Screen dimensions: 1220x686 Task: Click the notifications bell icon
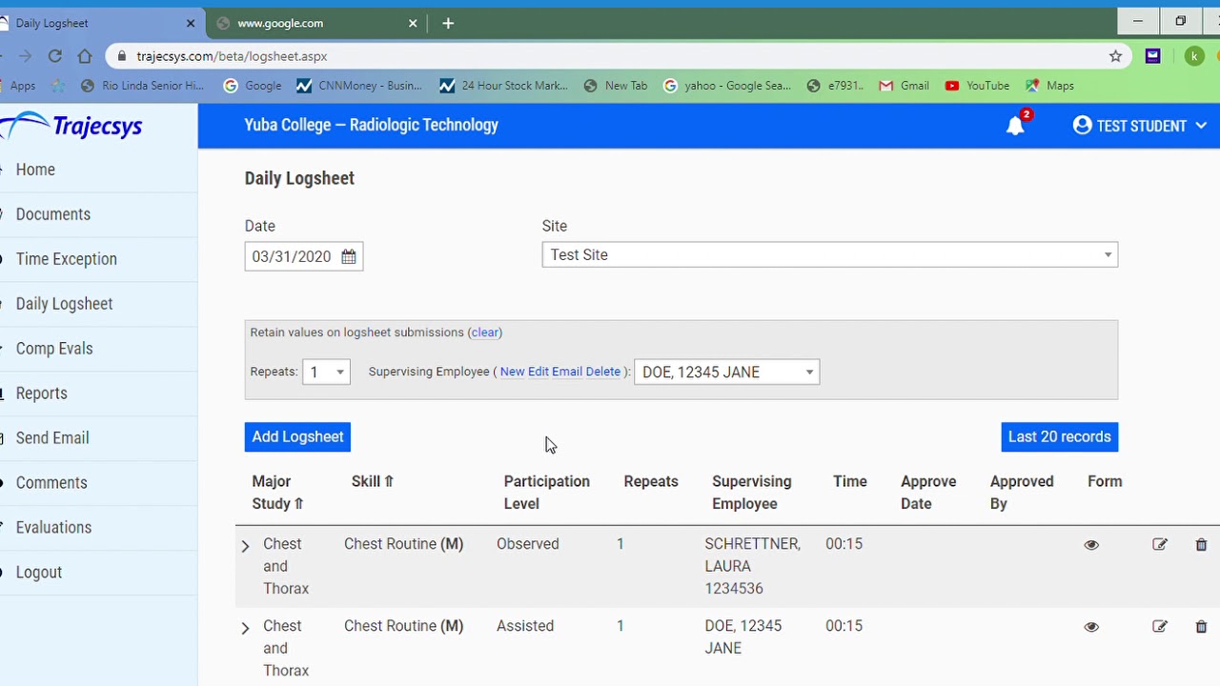1015,126
